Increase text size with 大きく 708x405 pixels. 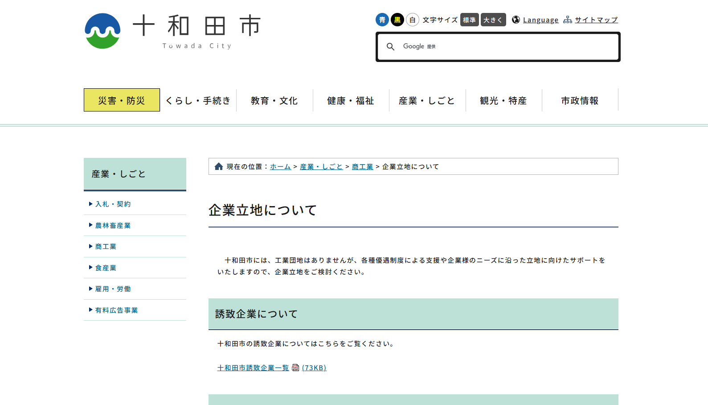click(x=493, y=20)
